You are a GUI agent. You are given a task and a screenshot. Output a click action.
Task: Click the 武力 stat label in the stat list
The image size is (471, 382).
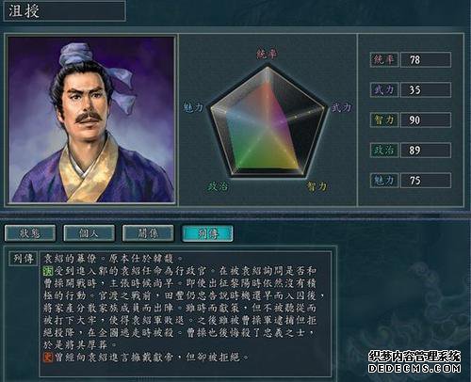click(x=384, y=89)
